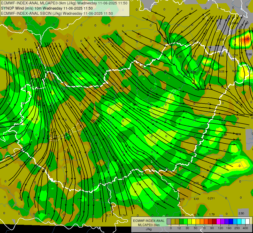Click the map value 1.39
The image size is (253, 233).
tap(224, 135)
